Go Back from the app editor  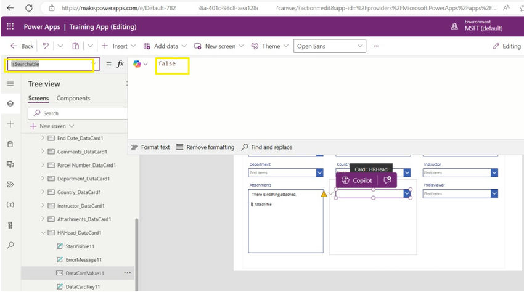tap(22, 46)
